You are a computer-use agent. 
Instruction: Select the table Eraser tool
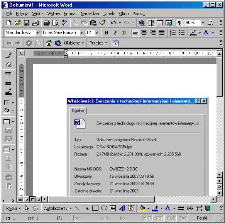pos(8,64)
